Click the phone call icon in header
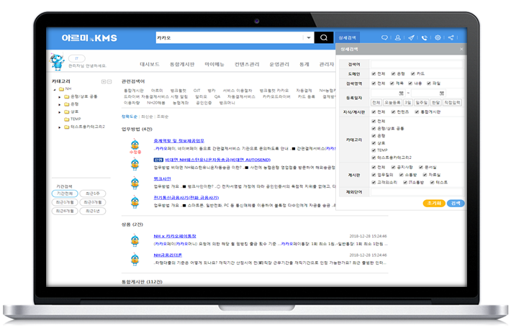The image size is (511, 333). point(424,37)
